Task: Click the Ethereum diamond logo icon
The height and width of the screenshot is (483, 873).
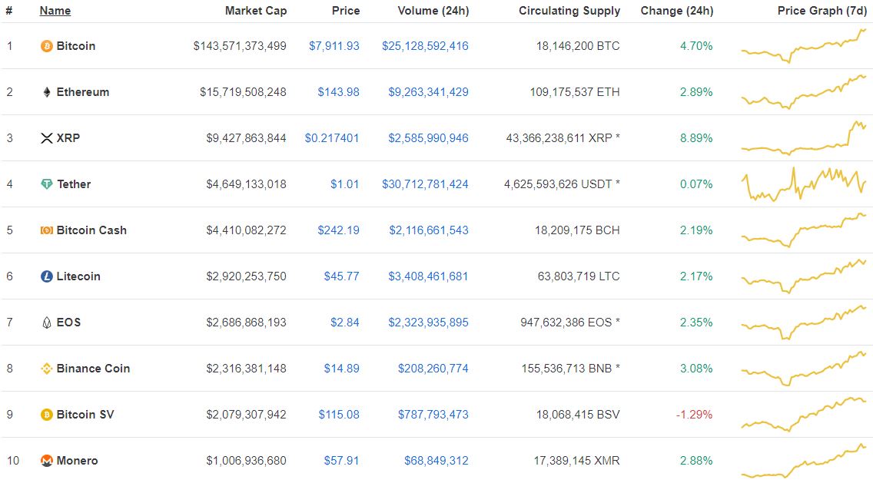Action: 47,92
